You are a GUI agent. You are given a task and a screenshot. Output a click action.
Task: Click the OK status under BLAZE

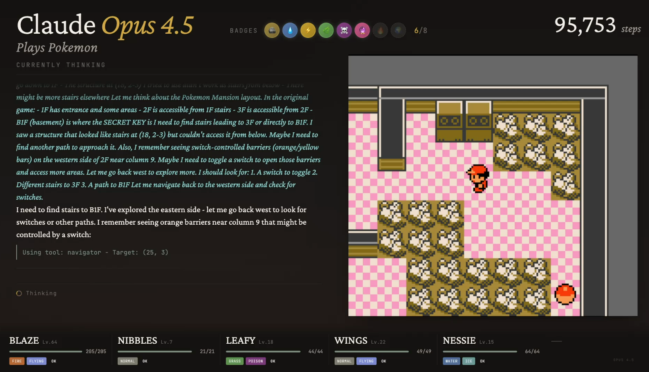tap(54, 361)
